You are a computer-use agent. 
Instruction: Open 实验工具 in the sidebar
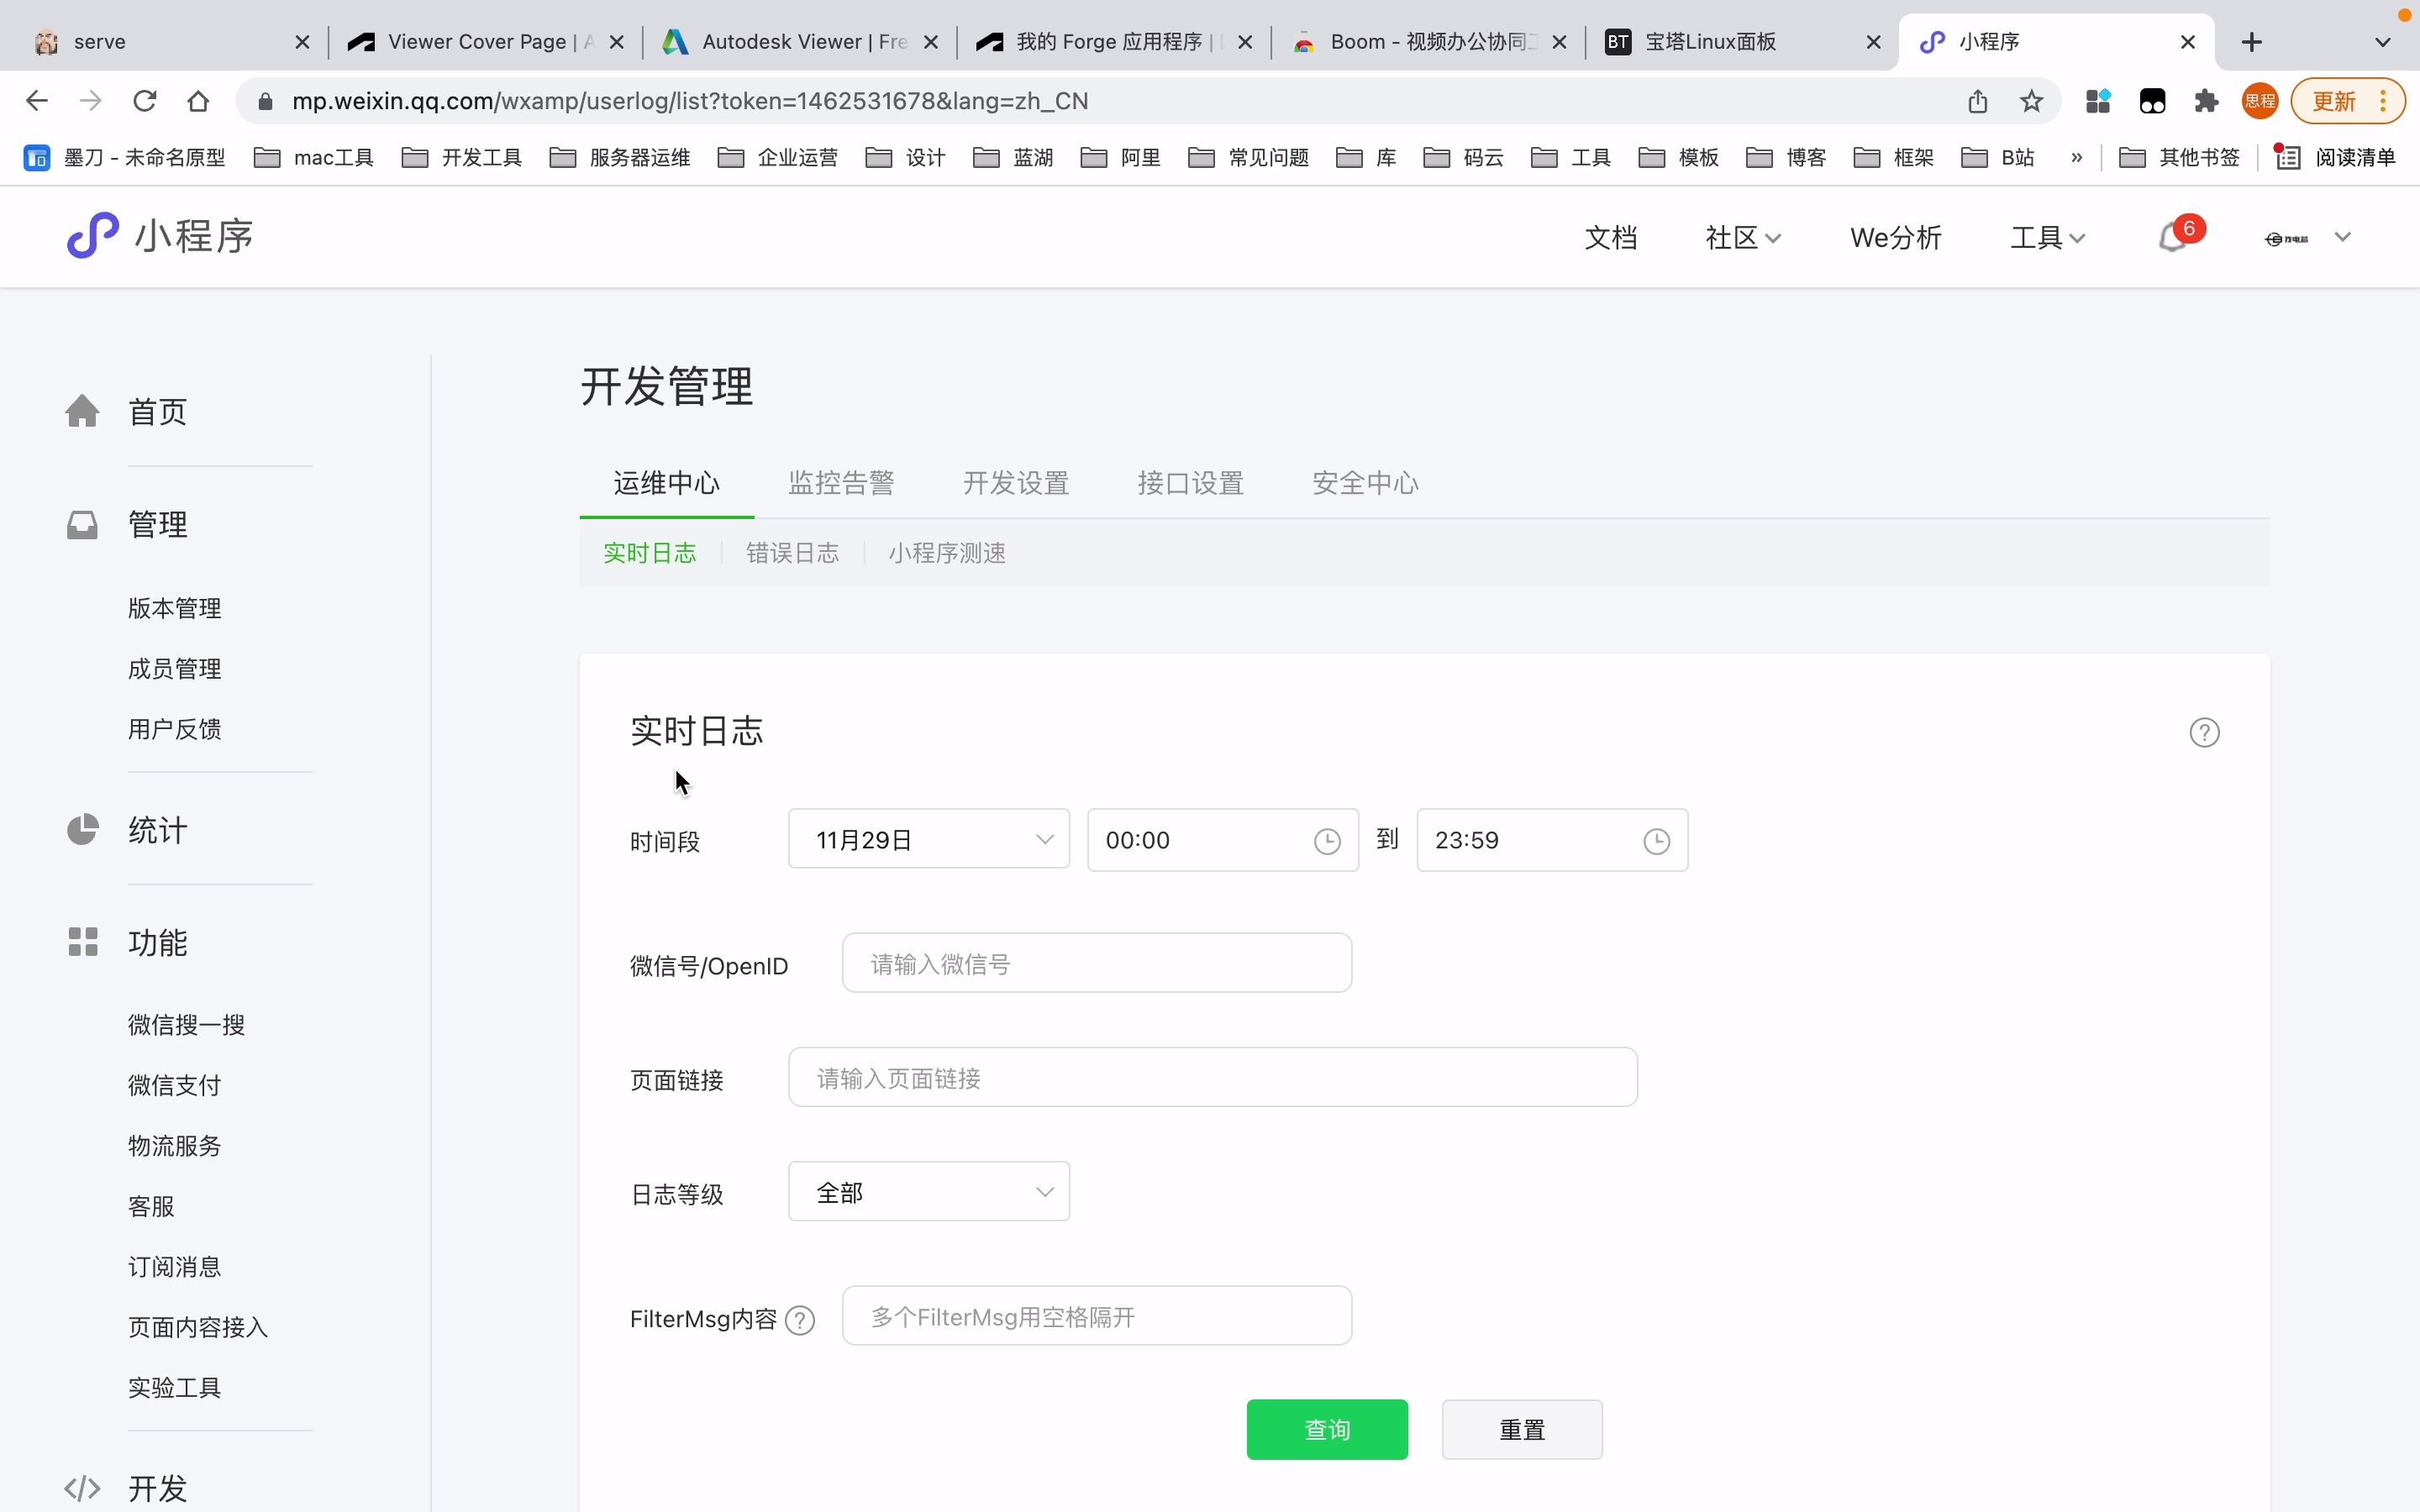(175, 1388)
